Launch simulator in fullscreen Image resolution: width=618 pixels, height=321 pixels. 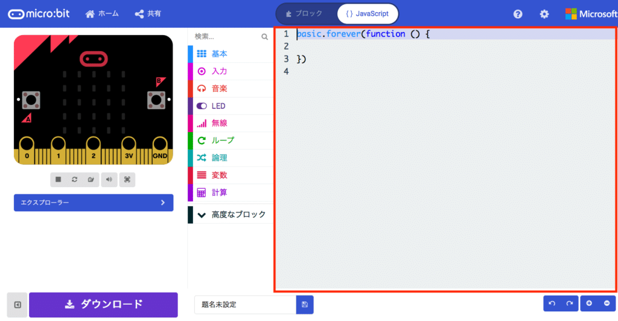click(127, 180)
